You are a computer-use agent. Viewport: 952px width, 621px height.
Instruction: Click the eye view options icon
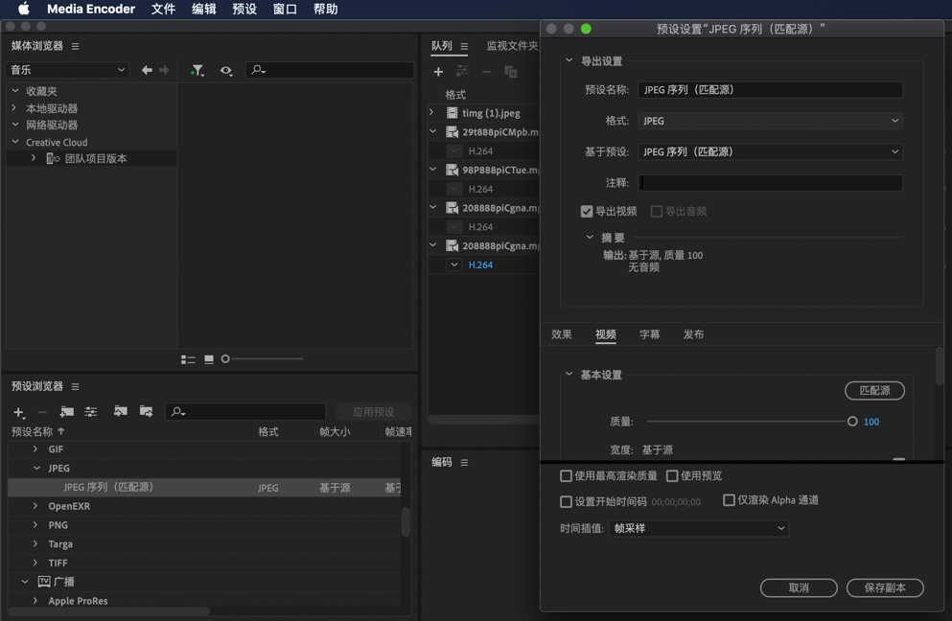click(226, 70)
